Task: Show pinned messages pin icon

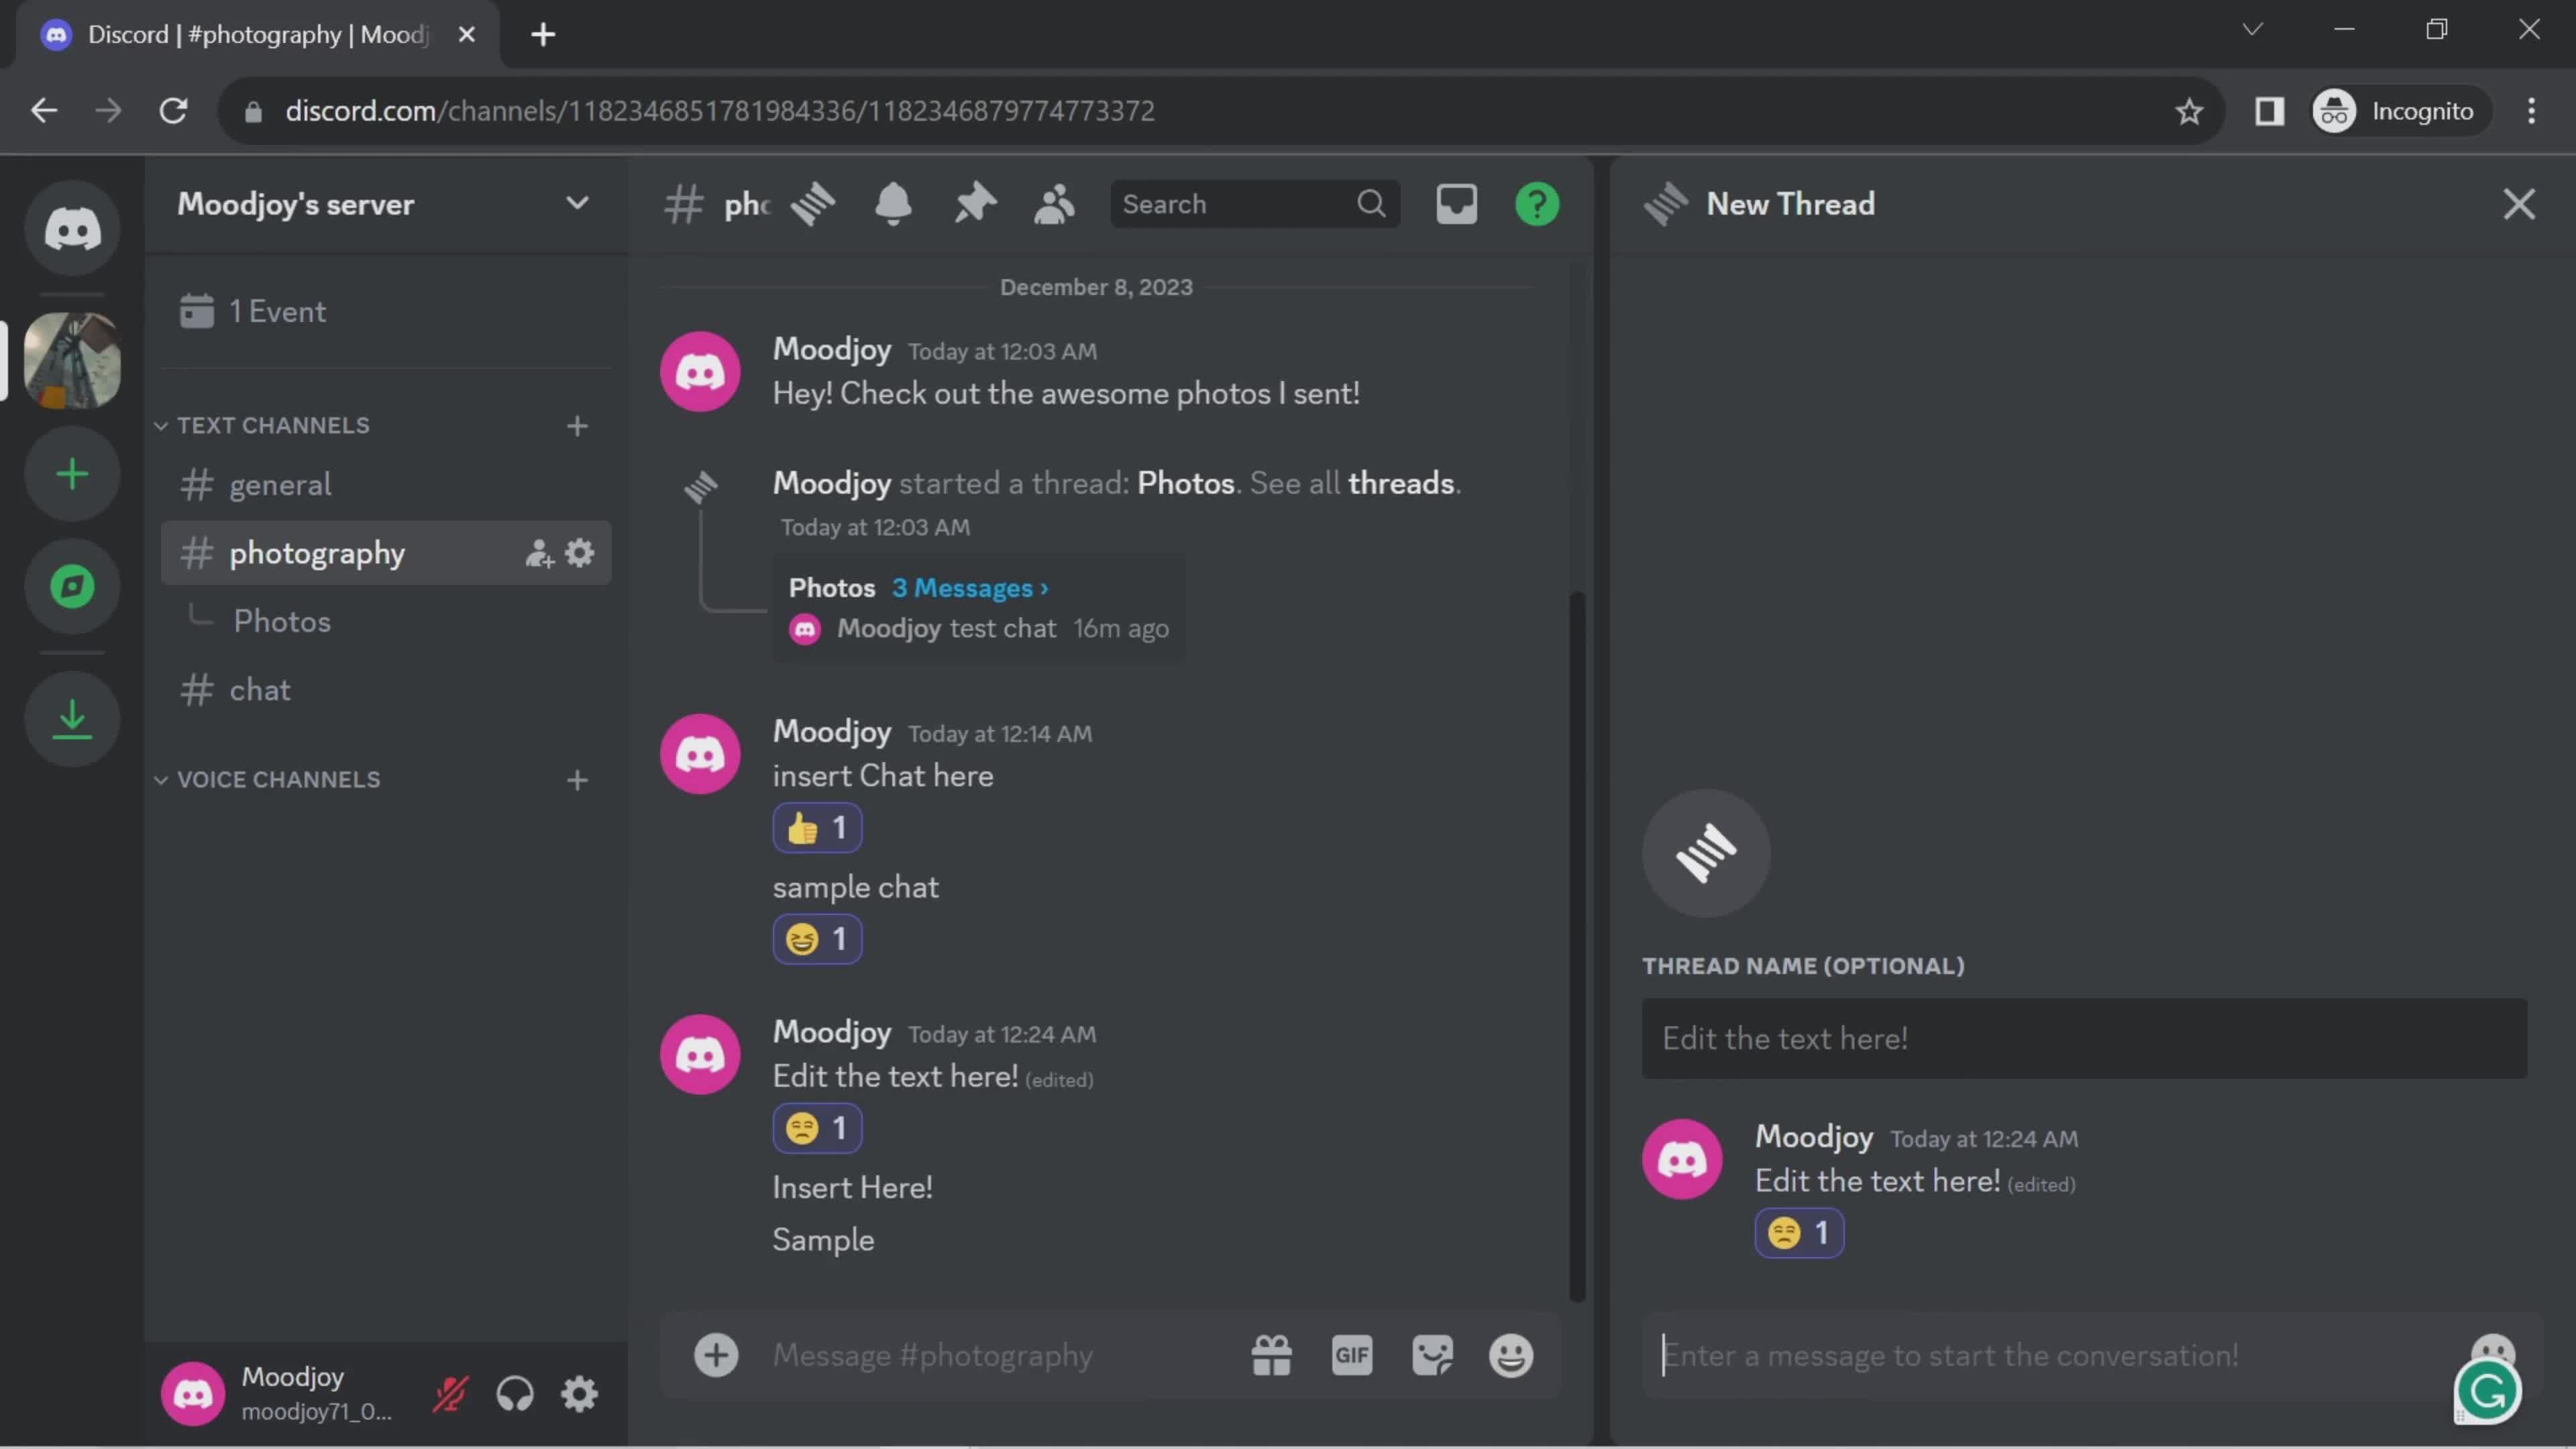Action: tap(974, 203)
